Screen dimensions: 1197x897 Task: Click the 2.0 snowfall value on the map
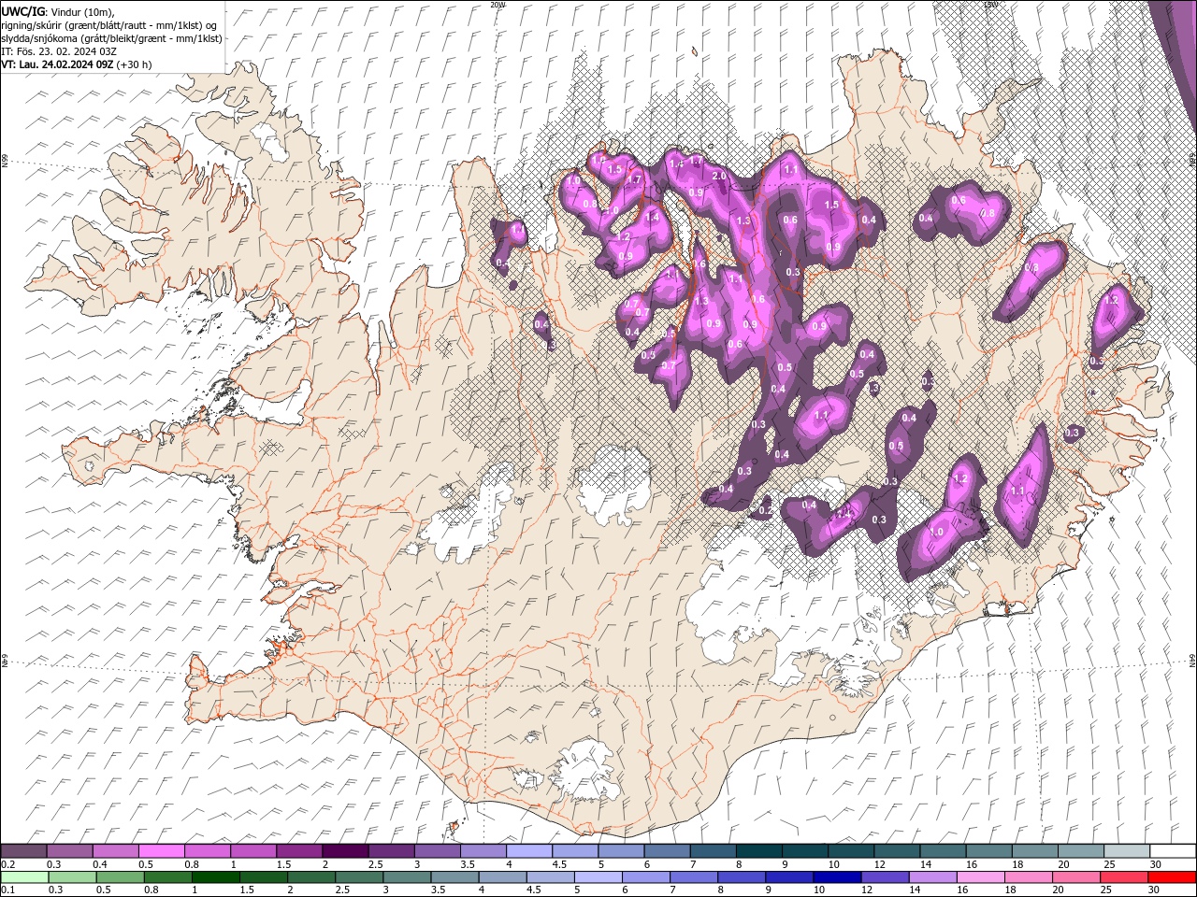[719, 176]
